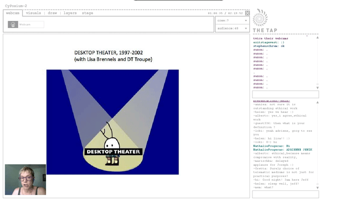
Task: Click the lower chat scroll-up arrow
Action: (317, 102)
